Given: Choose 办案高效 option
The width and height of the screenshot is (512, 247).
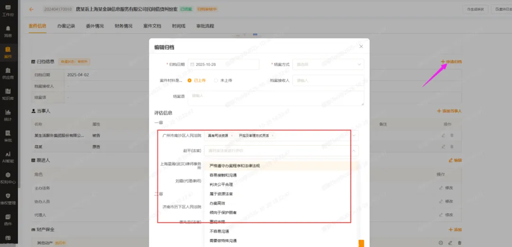Looking at the screenshot, I should pos(281,203).
